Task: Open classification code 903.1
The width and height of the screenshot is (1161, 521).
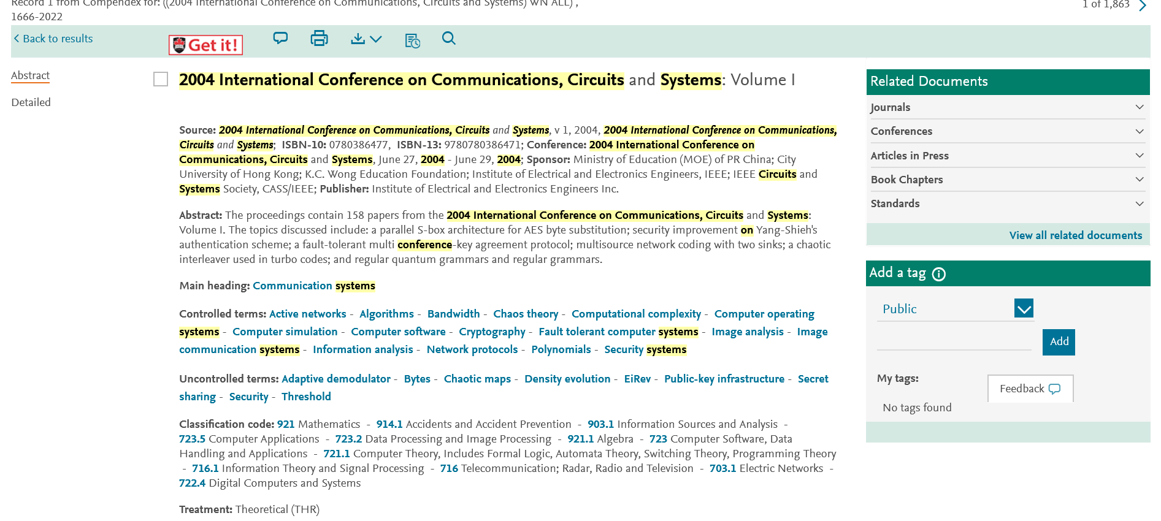Action: pos(600,424)
